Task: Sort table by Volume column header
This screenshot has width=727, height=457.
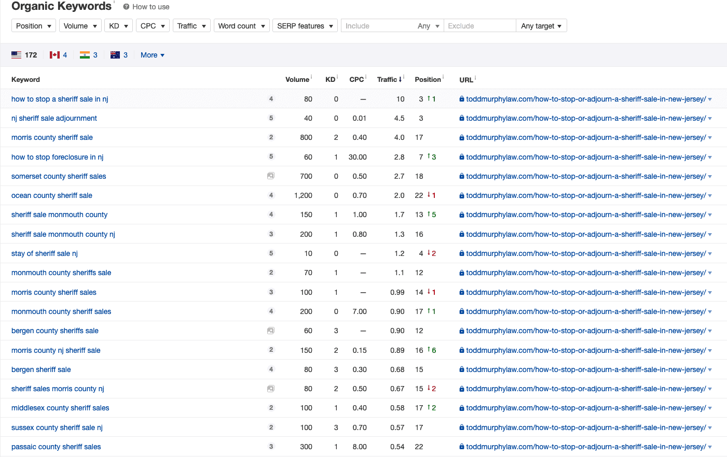Action: coord(297,80)
